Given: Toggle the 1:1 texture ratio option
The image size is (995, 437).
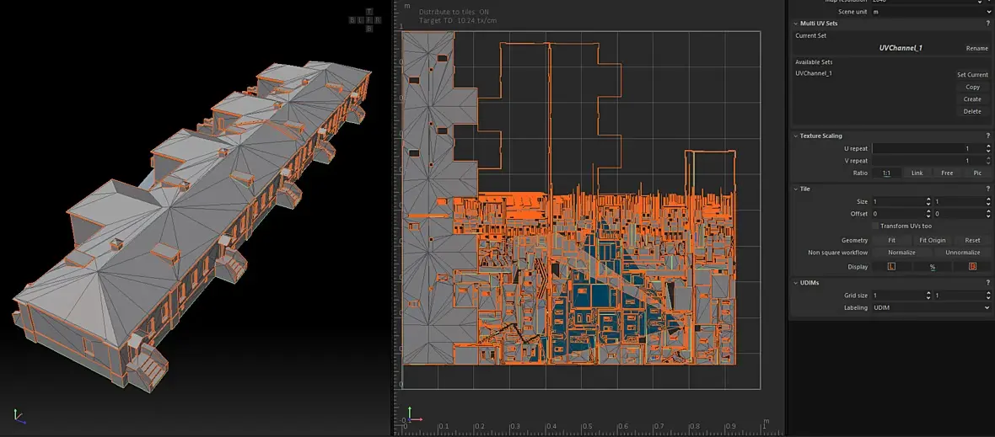Looking at the screenshot, I should pos(886,173).
